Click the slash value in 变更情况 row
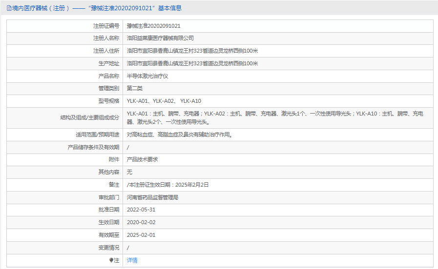The image size is (438, 269). [x=128, y=248]
